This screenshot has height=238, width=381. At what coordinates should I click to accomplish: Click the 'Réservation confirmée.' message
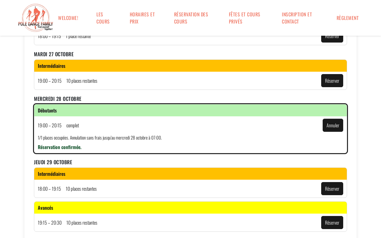click(60, 147)
